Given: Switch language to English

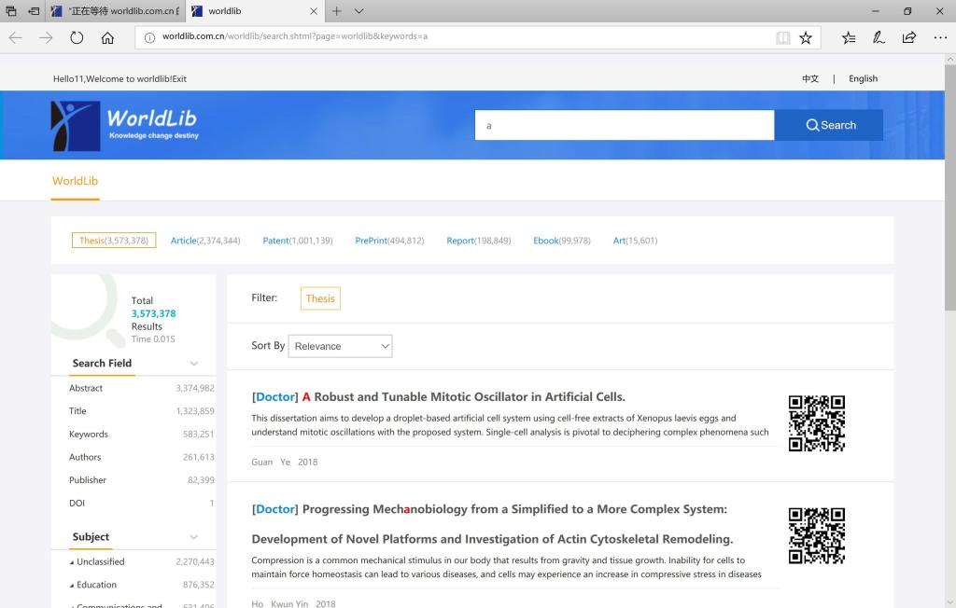Looking at the screenshot, I should click(863, 78).
